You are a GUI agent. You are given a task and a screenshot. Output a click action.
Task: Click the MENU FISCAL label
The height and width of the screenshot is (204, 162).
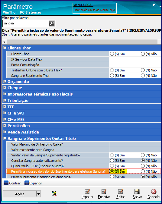[83, 5]
